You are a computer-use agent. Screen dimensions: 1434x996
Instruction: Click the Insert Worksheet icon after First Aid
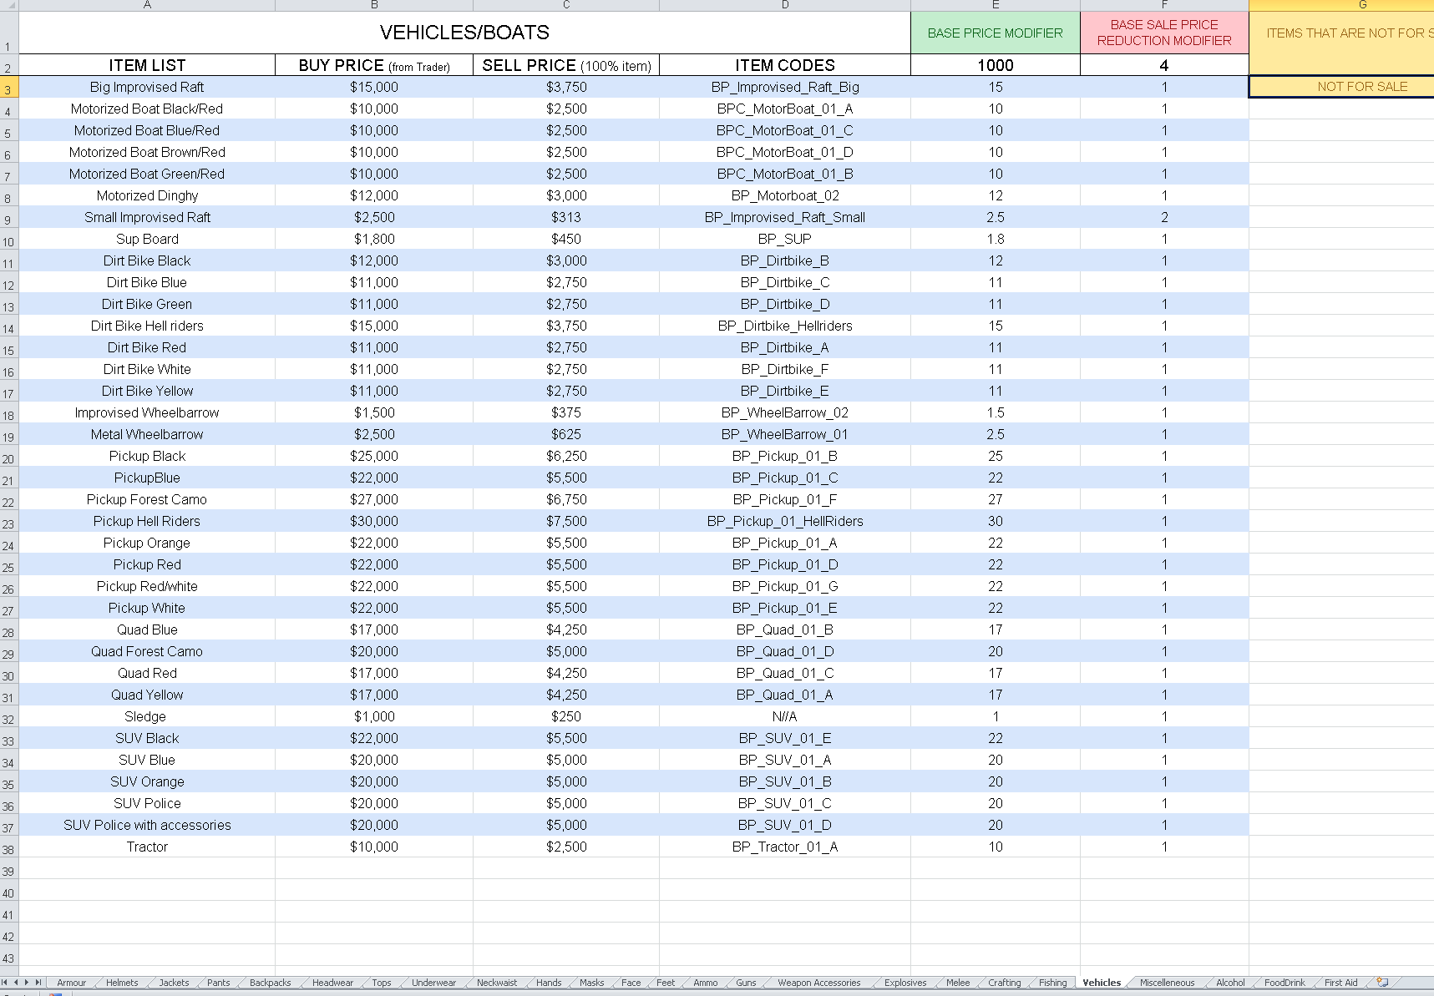point(1382,983)
